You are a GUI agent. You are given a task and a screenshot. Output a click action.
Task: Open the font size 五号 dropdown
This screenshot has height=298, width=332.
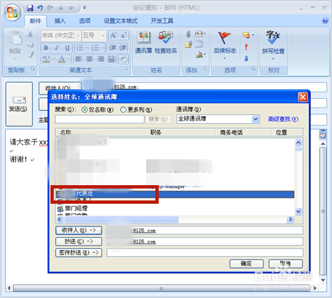pos(103,35)
